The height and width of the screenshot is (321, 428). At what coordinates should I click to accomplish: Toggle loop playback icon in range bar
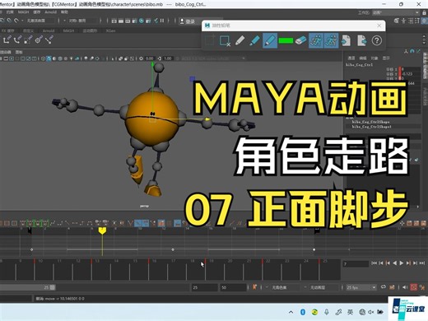click(384, 287)
